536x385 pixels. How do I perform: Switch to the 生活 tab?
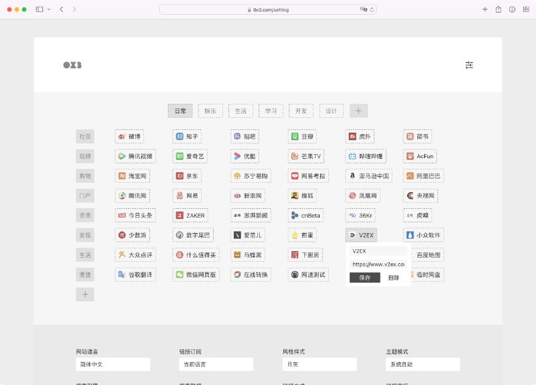[x=241, y=111]
